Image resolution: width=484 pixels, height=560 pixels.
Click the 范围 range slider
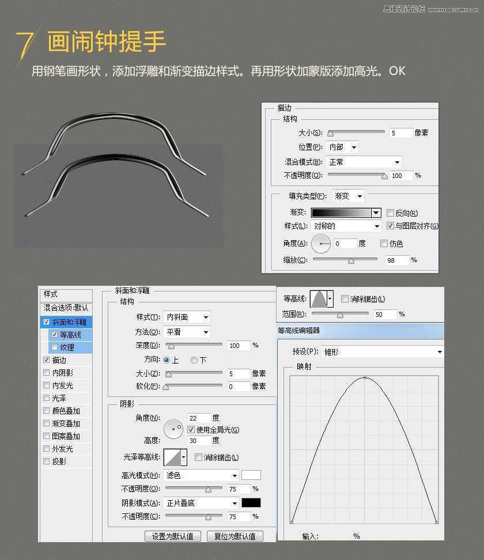coord(340,314)
